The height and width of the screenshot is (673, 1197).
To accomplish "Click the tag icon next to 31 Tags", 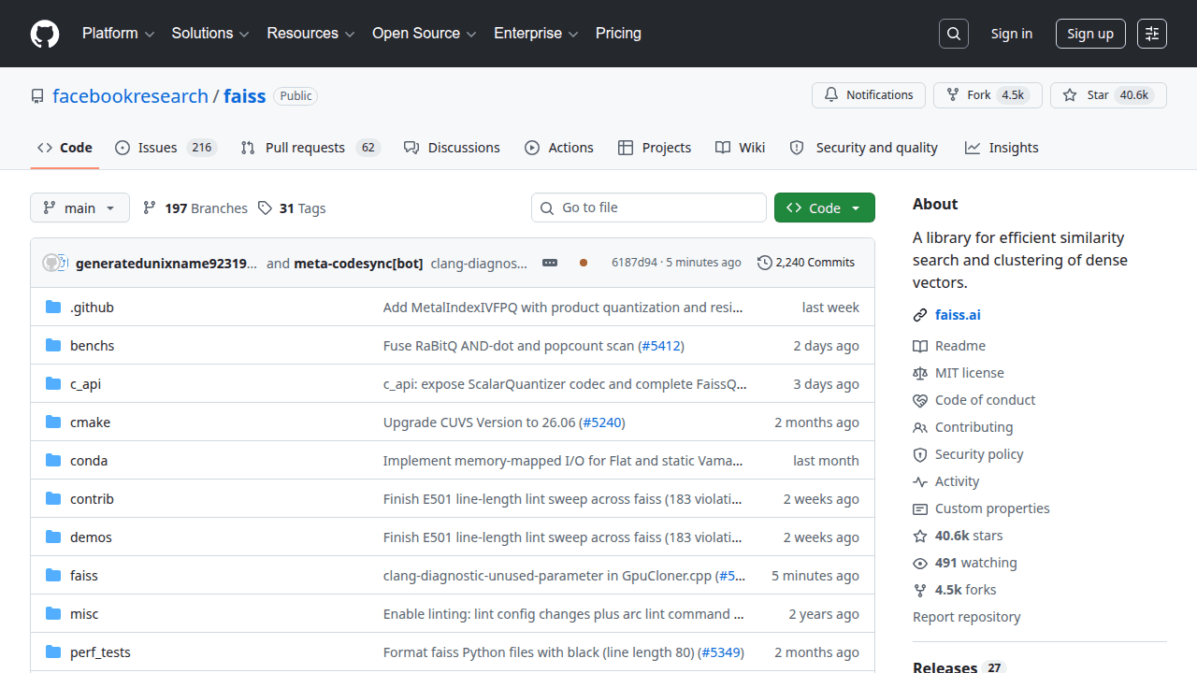I will [x=266, y=208].
